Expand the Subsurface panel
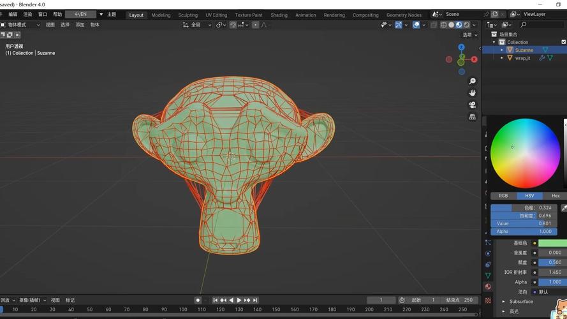The width and height of the screenshot is (567, 319). point(503,301)
